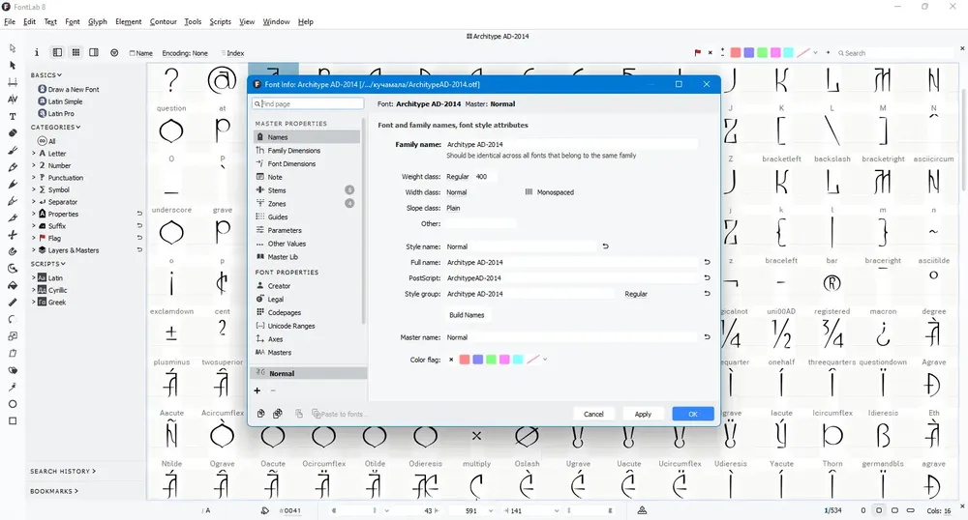The image size is (968, 520).
Task: Pick the cyan color flag in main toolbar
Action: coord(788,53)
